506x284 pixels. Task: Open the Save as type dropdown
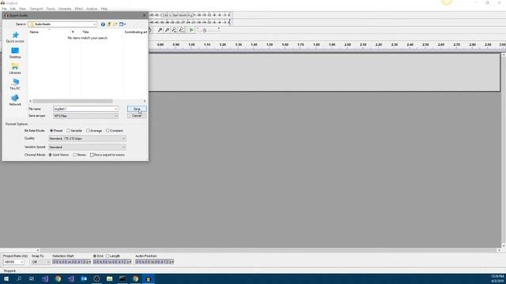[x=85, y=116]
